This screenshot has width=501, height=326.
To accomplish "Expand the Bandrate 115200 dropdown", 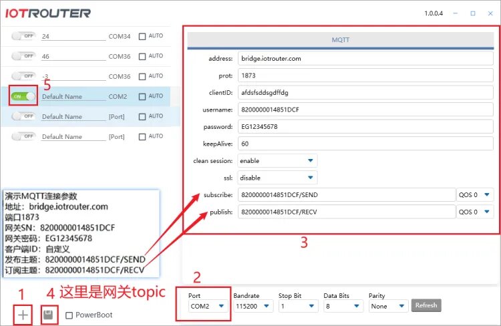I will 252,305.
